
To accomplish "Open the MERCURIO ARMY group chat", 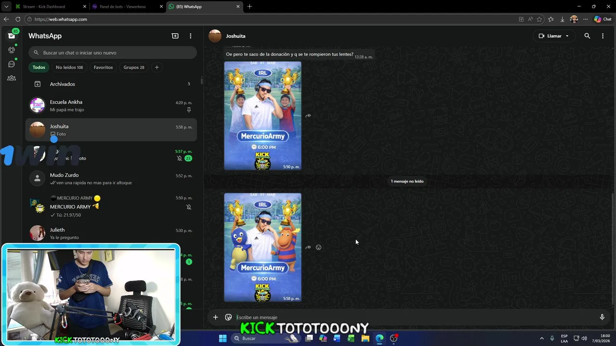I will [x=111, y=206].
